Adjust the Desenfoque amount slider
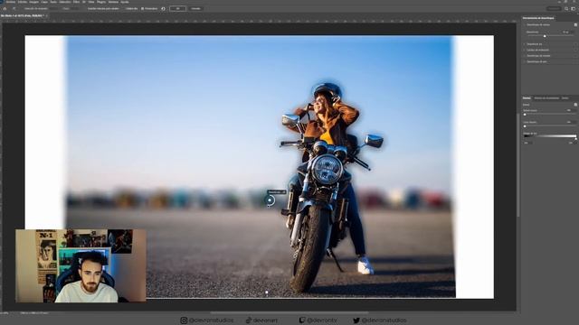 545,36
